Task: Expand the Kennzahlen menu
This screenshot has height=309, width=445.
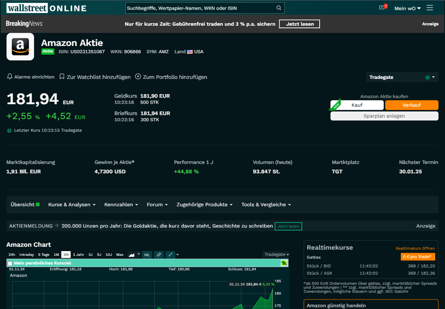Action: click(x=121, y=204)
